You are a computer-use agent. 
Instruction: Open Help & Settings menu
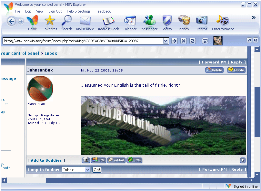[x=79, y=11]
